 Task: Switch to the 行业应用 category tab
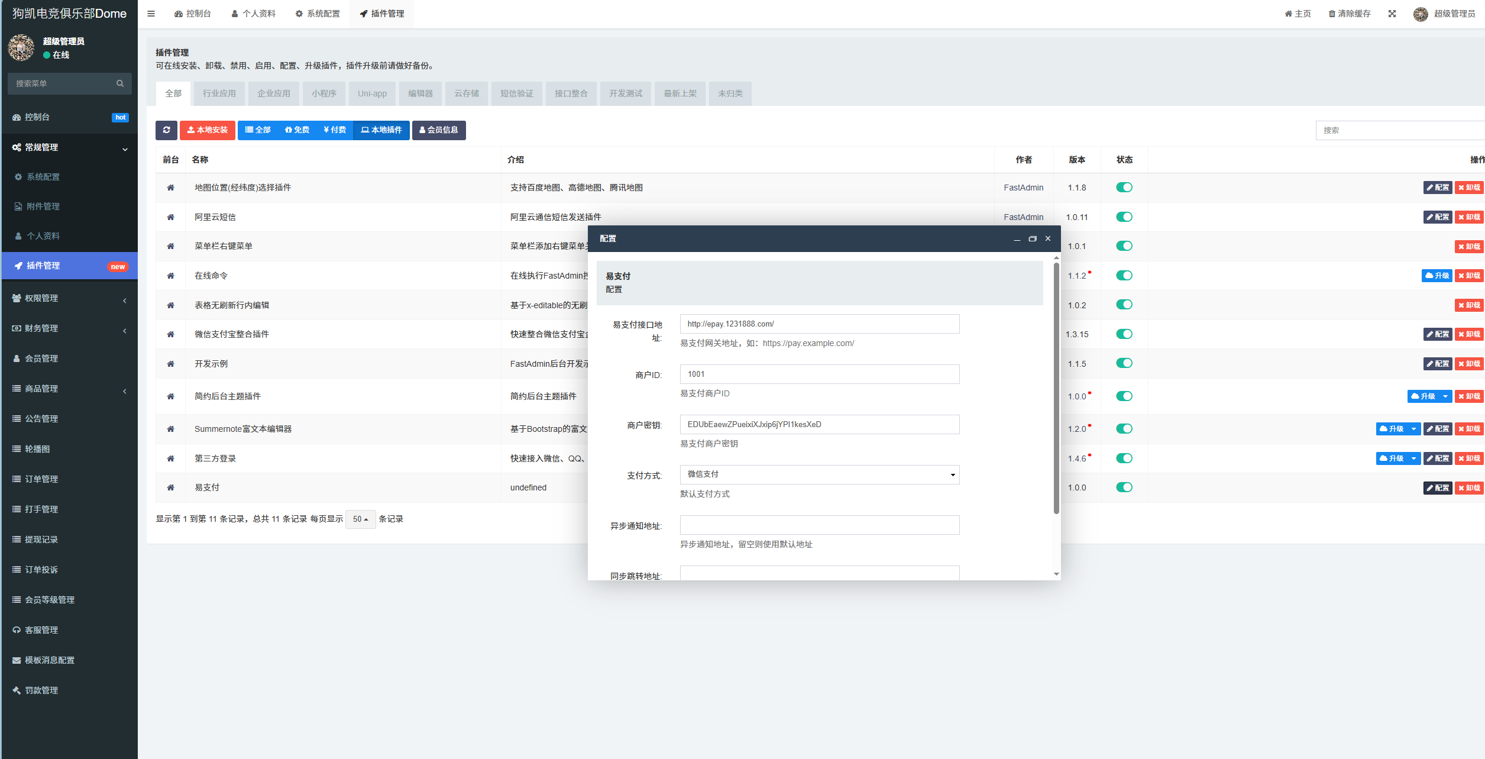pos(219,93)
